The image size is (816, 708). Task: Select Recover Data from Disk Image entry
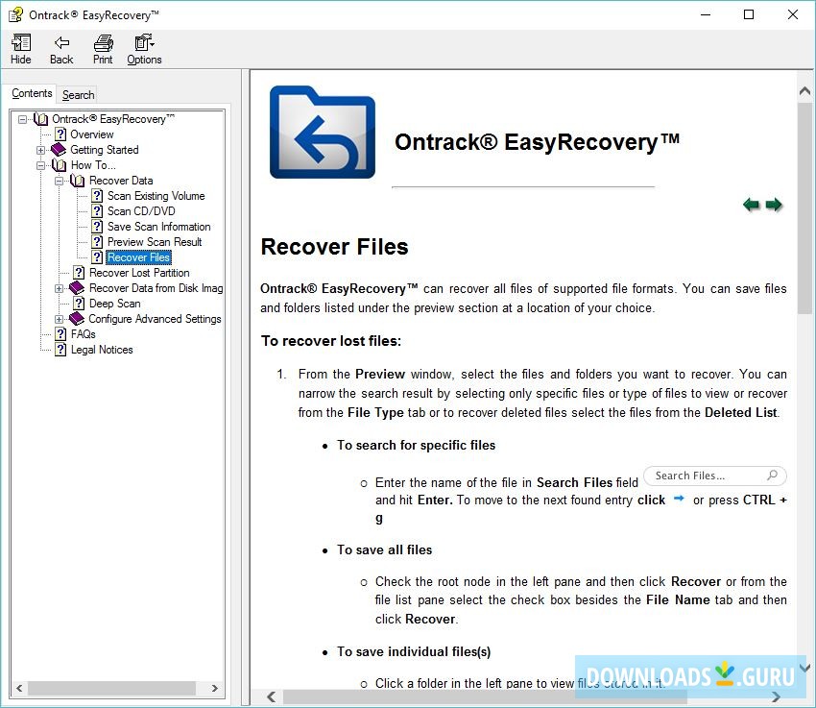(x=156, y=288)
